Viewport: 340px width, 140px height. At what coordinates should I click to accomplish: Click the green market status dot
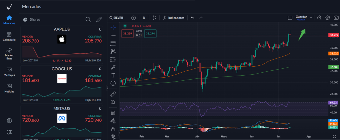click(125, 26)
